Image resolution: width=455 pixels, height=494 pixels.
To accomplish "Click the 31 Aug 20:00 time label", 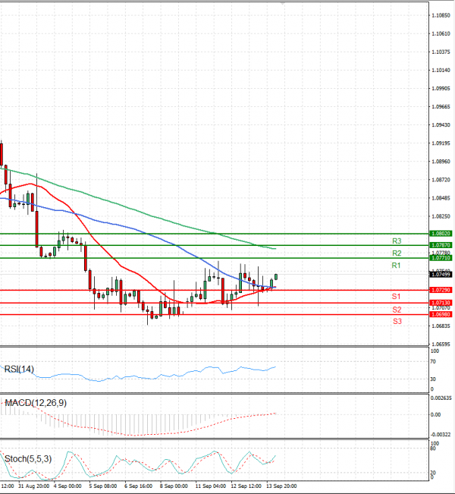I will coord(34,486).
